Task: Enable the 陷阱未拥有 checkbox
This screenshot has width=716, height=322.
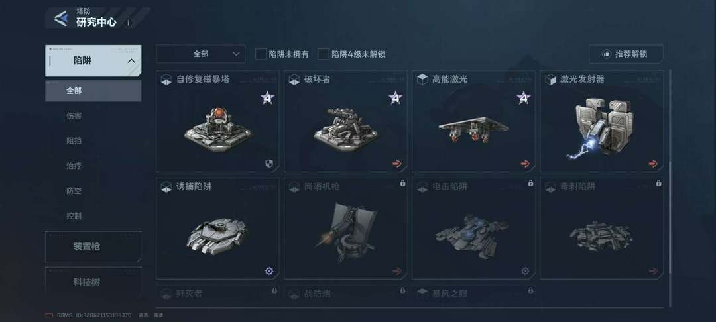Action: (261, 54)
